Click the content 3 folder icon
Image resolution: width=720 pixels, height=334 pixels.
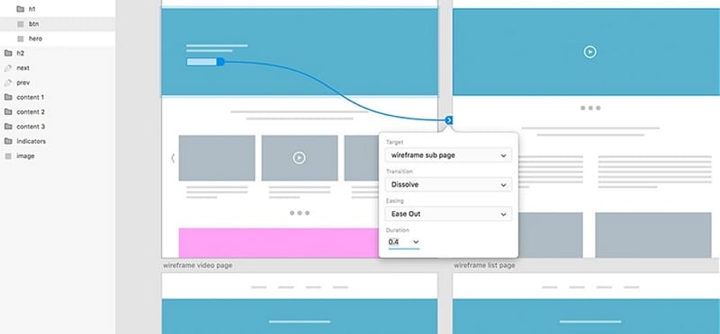tap(8, 127)
